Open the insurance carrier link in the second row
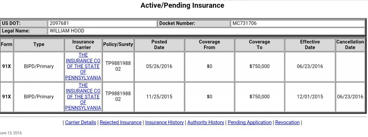The width and height of the screenshot is (368, 137). pyautogui.click(x=83, y=97)
